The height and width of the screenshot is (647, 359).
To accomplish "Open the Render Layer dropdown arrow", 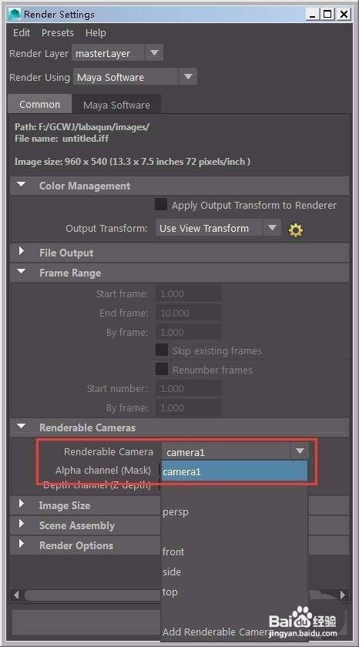I will pos(154,53).
